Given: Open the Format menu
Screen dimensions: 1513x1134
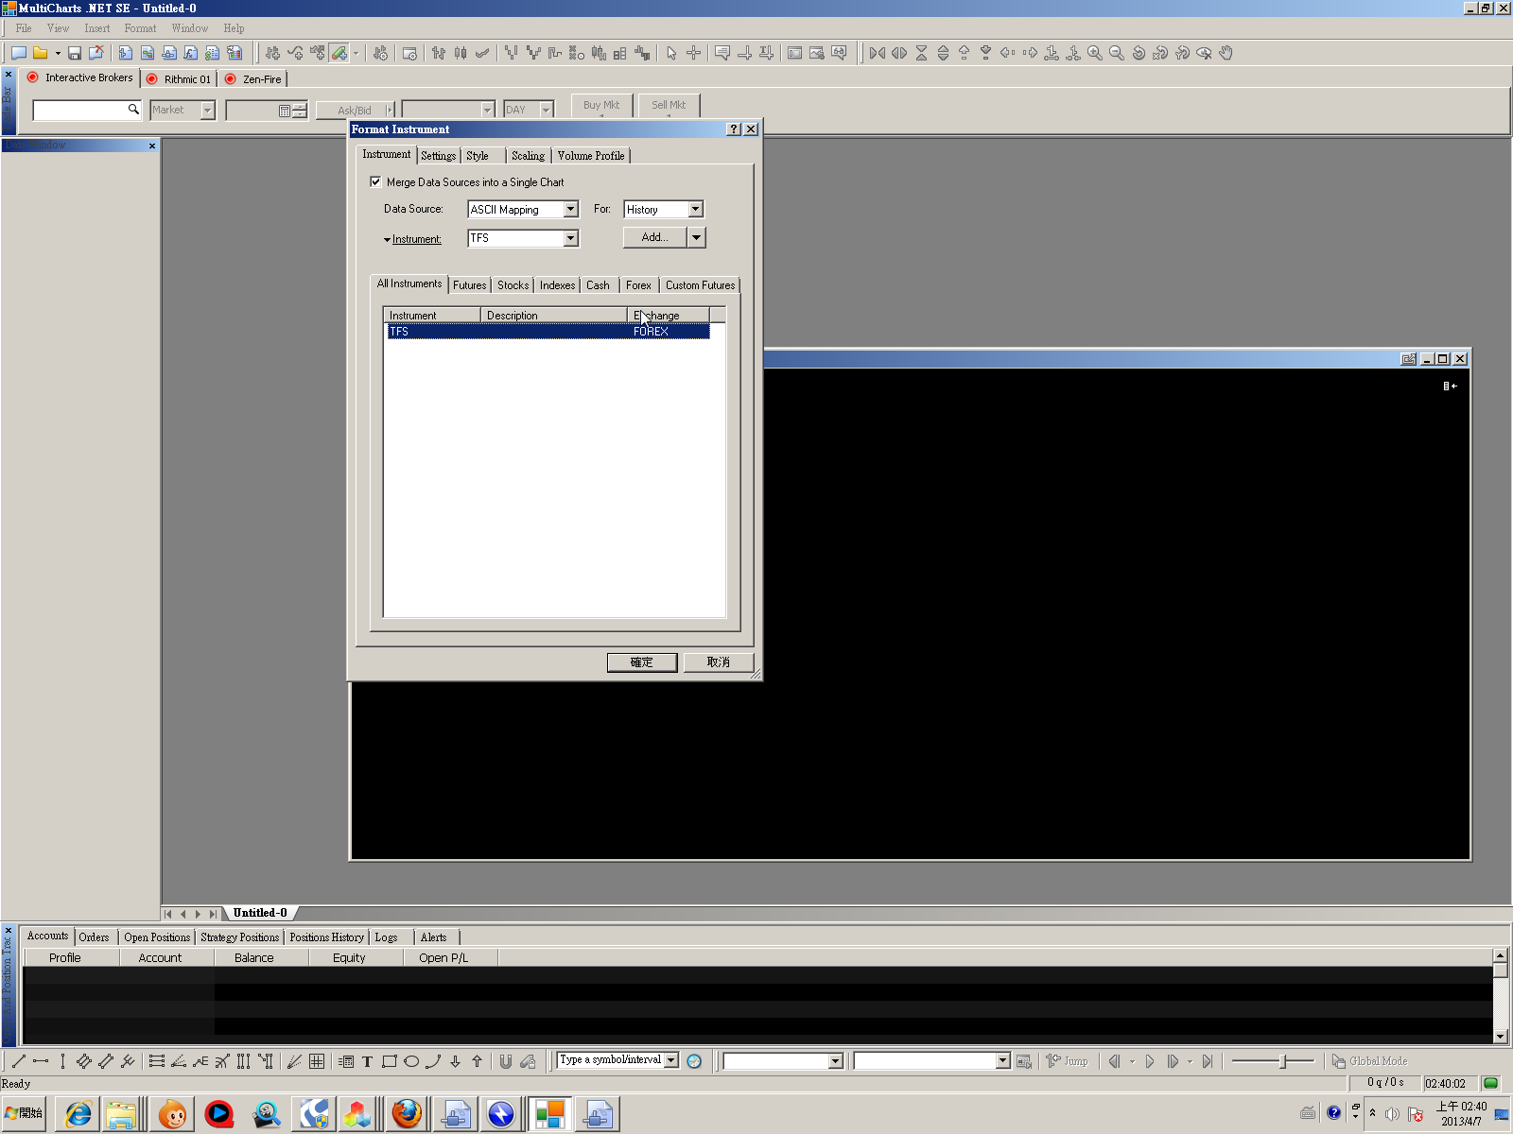Looking at the screenshot, I should [x=140, y=28].
